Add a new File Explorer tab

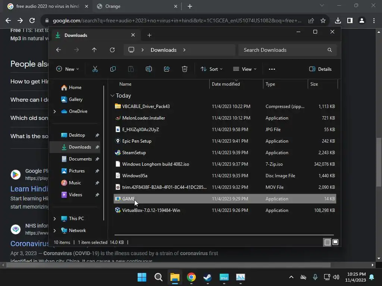[x=149, y=35]
